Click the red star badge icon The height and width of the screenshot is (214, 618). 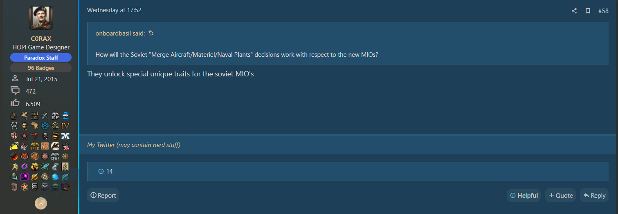click(x=24, y=136)
